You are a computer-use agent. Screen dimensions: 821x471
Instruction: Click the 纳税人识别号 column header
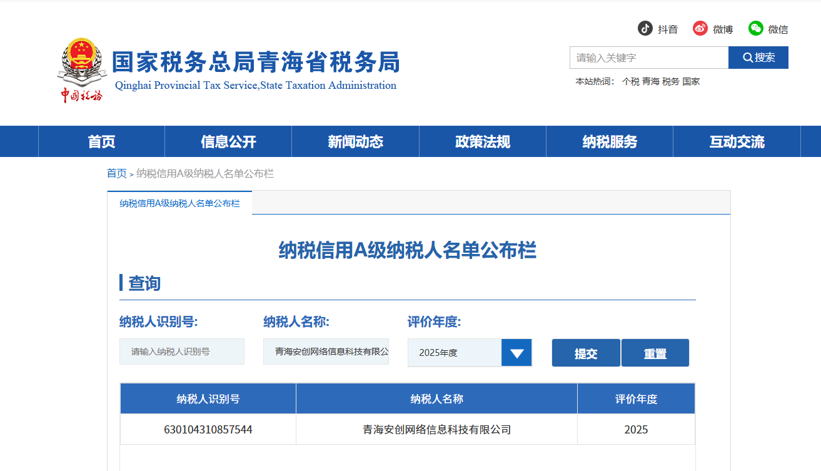pyautogui.click(x=208, y=398)
